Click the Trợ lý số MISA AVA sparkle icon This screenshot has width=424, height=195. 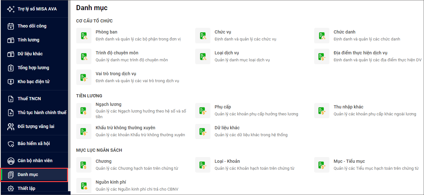[x=11, y=9]
